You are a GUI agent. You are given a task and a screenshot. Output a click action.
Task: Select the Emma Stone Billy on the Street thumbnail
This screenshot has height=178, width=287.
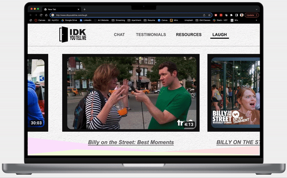(x=235, y=93)
